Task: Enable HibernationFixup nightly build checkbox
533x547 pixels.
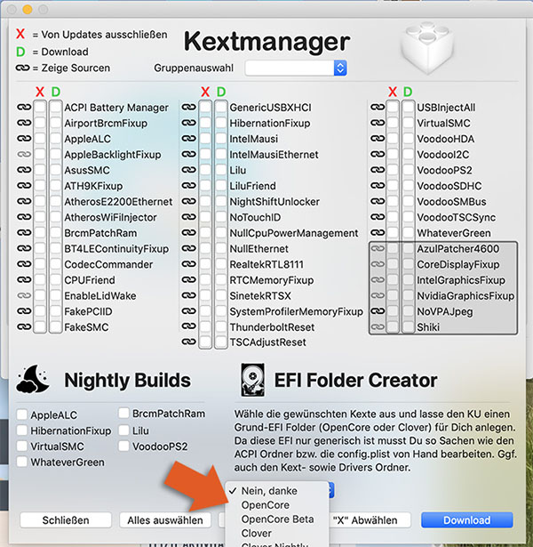Action: click(x=22, y=430)
